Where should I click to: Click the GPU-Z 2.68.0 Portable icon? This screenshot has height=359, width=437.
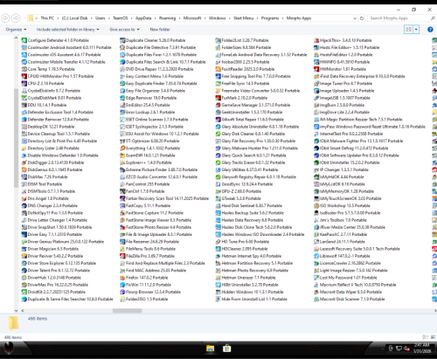coord(218,191)
